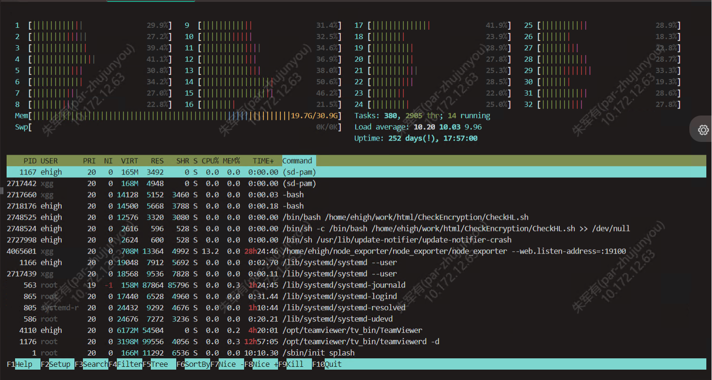Click F10 Quit button

tap(327, 364)
